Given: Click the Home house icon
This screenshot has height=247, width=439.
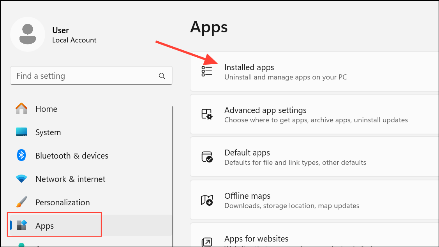Looking at the screenshot, I should pos(21,109).
